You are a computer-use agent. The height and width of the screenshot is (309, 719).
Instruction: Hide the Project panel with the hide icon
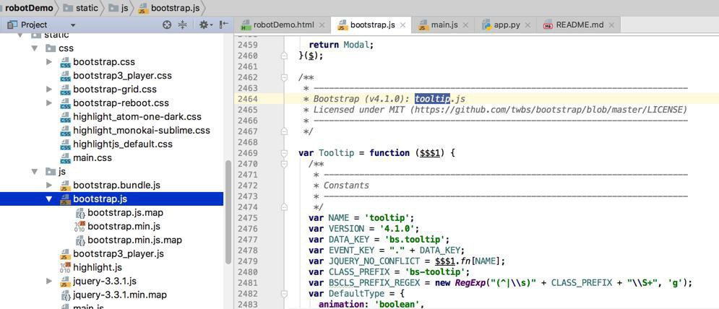click(224, 25)
